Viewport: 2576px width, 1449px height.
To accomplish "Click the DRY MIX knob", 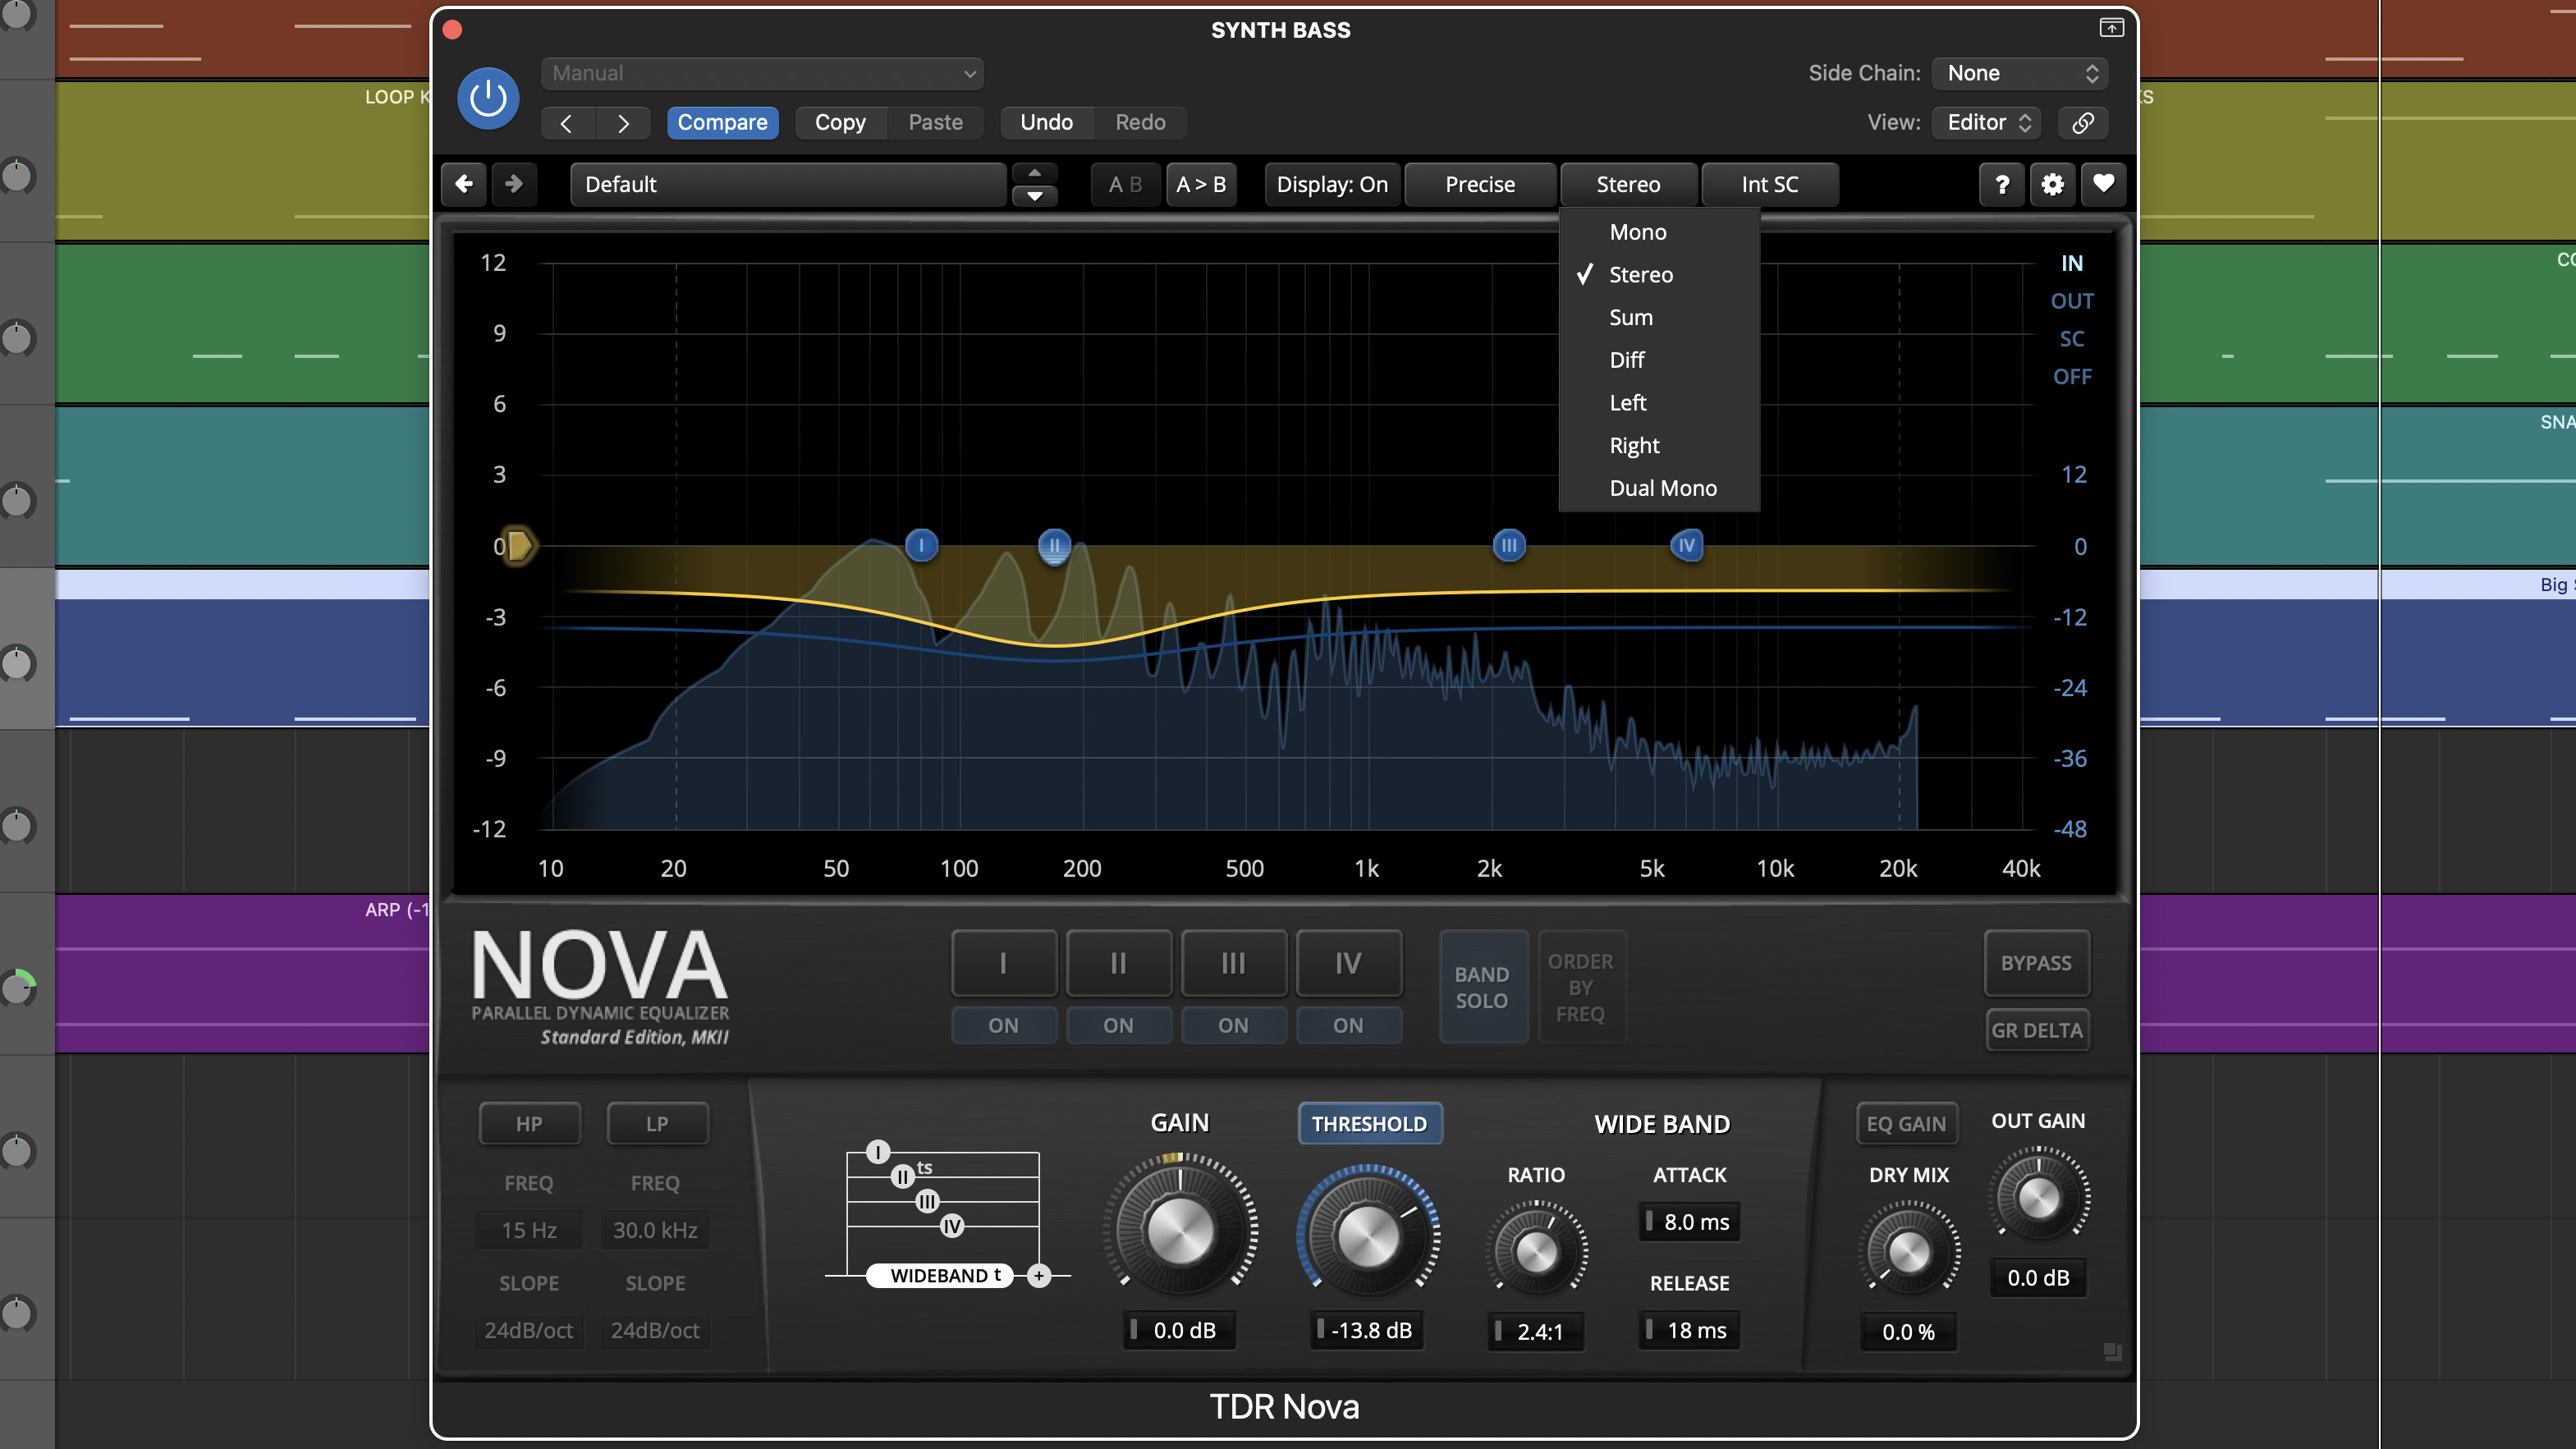I will 1908,1251.
